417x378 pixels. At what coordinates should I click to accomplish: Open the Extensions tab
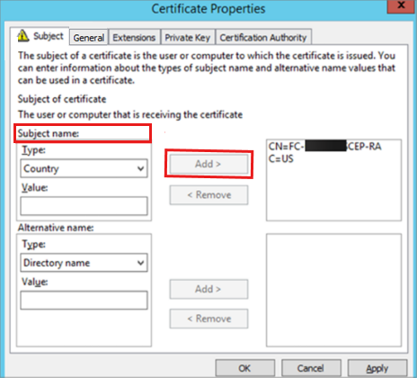tap(134, 38)
